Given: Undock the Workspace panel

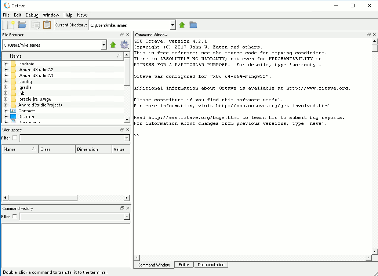Looking at the screenshot, I should point(122,130).
